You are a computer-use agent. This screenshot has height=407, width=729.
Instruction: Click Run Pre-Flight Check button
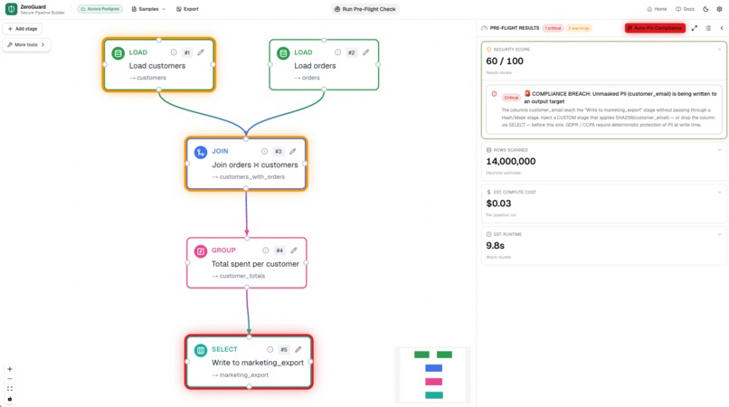click(365, 9)
